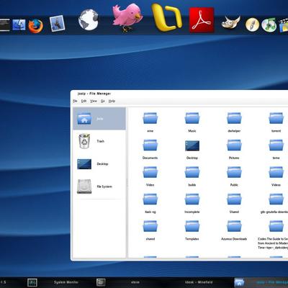Select the Music folder
The width and height of the screenshot is (288, 288).
pos(192,122)
